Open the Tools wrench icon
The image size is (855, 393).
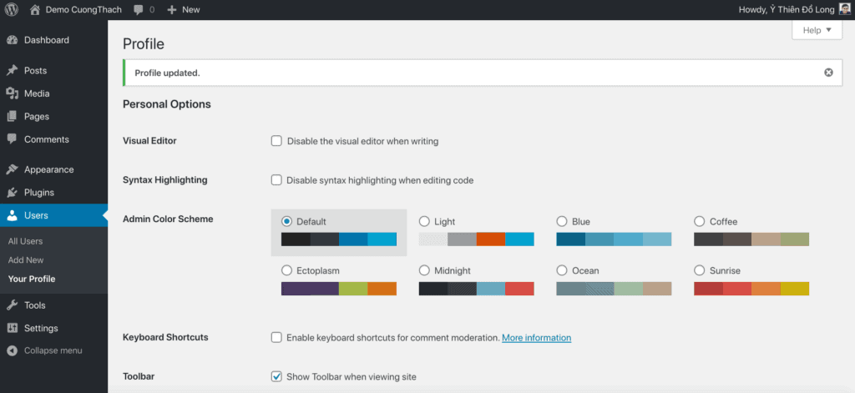click(12, 305)
